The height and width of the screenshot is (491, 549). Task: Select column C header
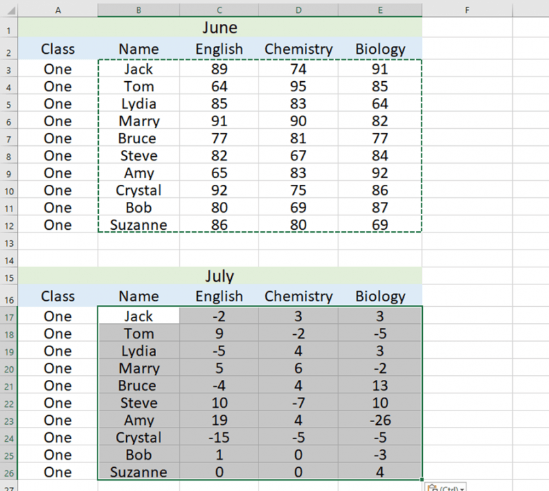click(219, 10)
